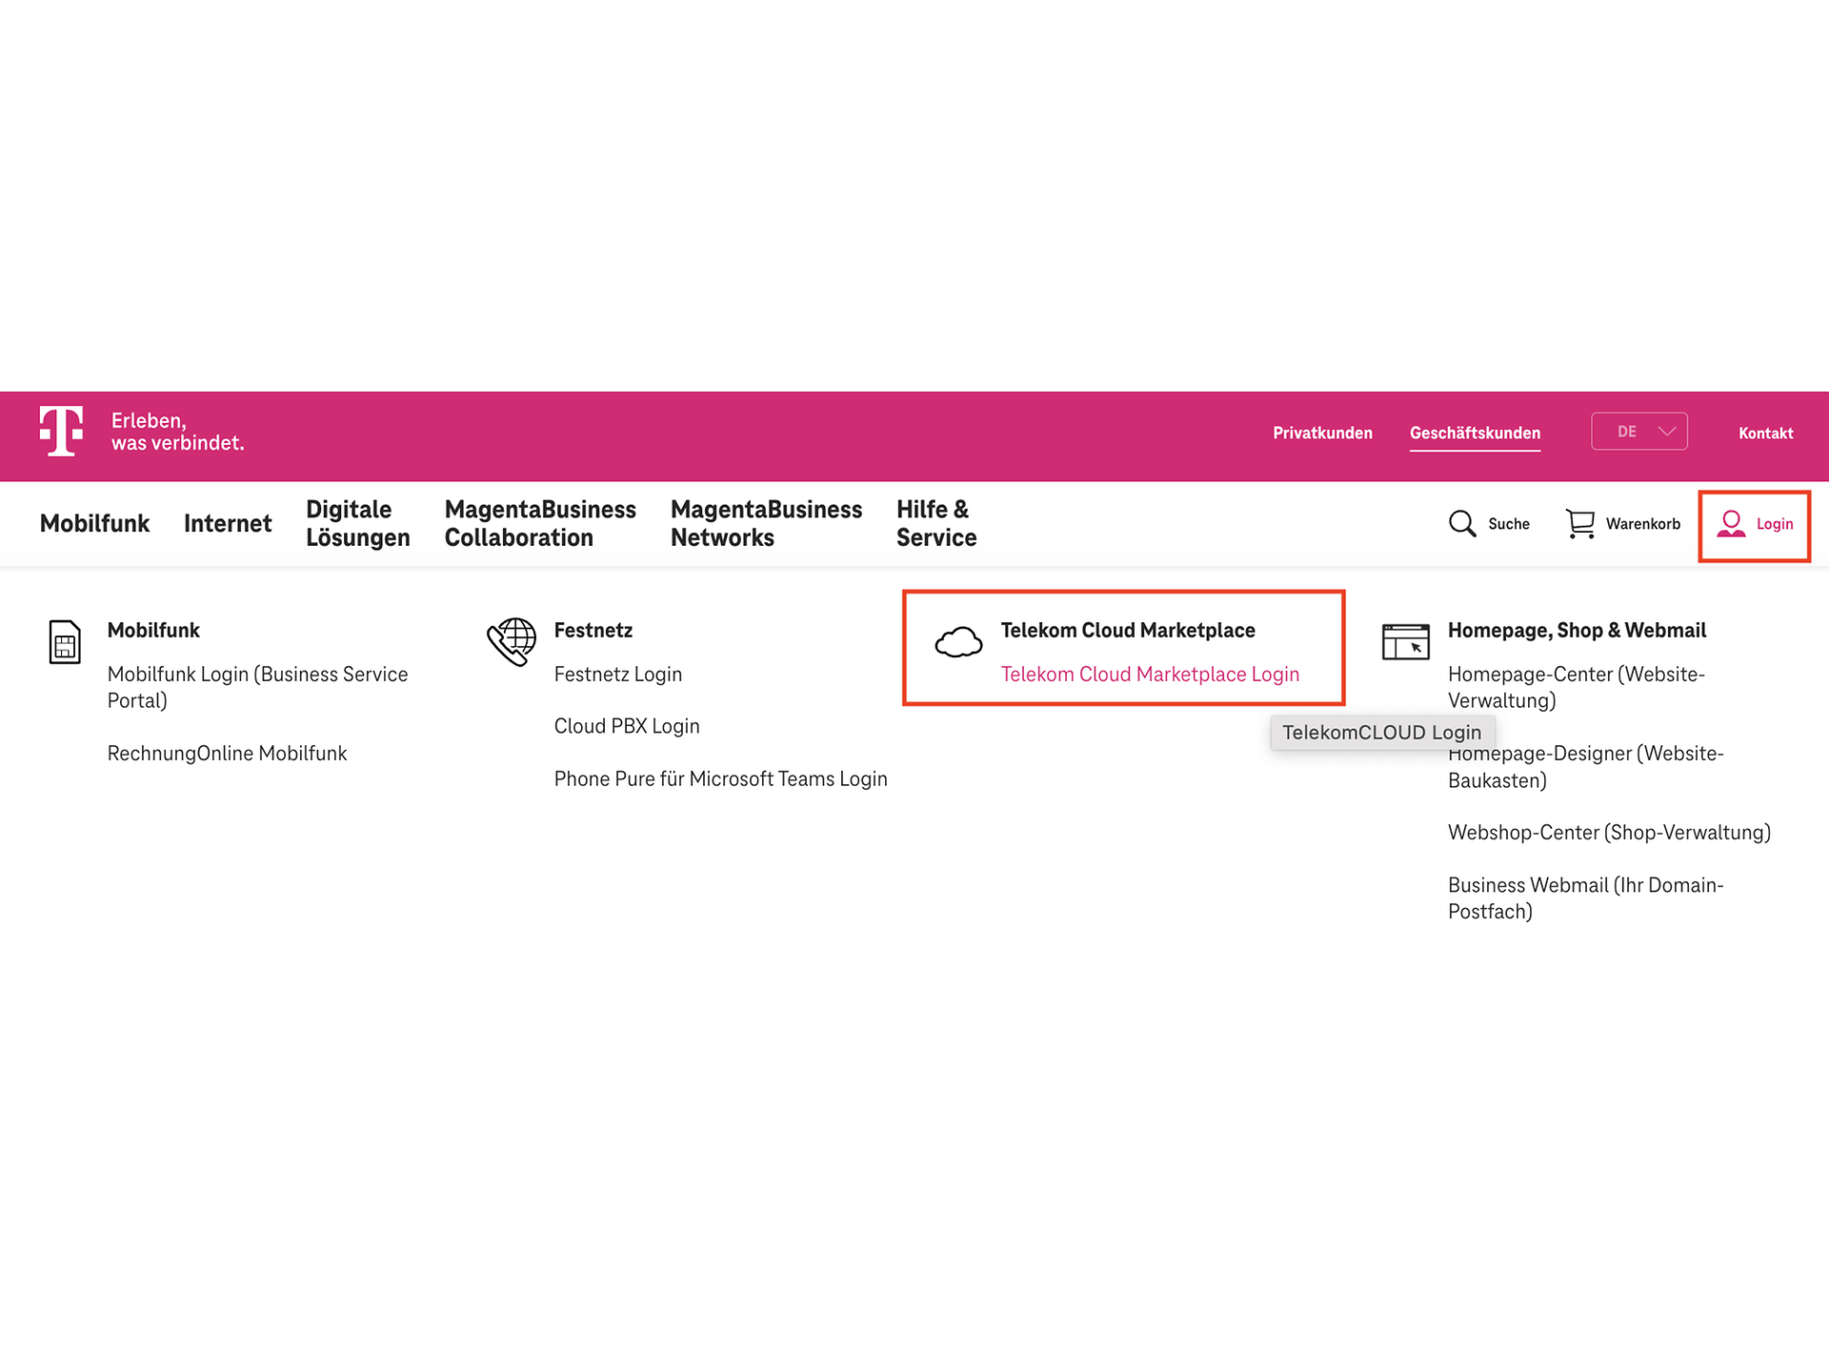This screenshot has height=1372, width=1829.
Task: Open Cloud PBX Login
Action: 627,725
